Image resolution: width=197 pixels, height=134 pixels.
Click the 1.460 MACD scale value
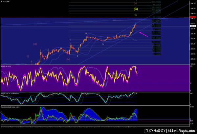pos(192,107)
